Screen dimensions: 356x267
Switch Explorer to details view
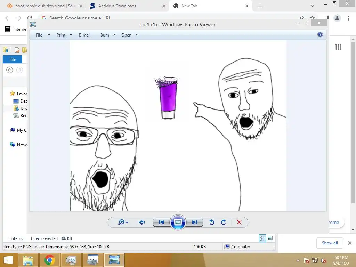click(262, 238)
